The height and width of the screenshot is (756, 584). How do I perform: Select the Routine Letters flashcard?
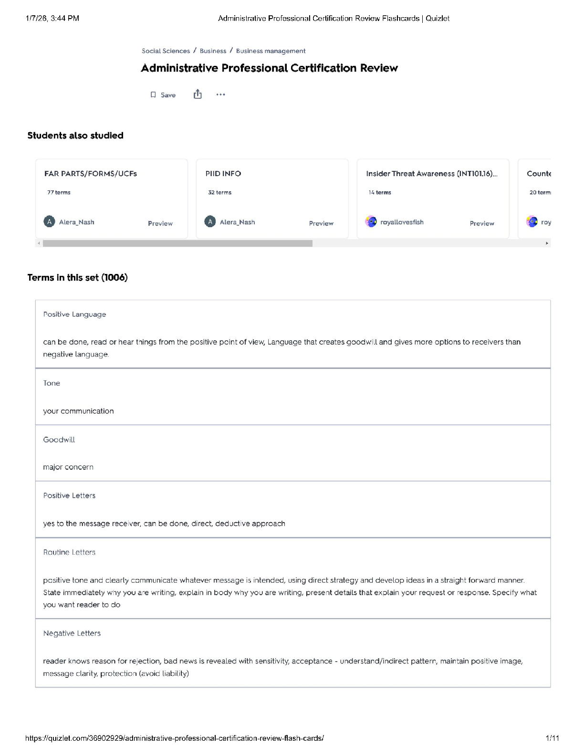click(x=69, y=552)
